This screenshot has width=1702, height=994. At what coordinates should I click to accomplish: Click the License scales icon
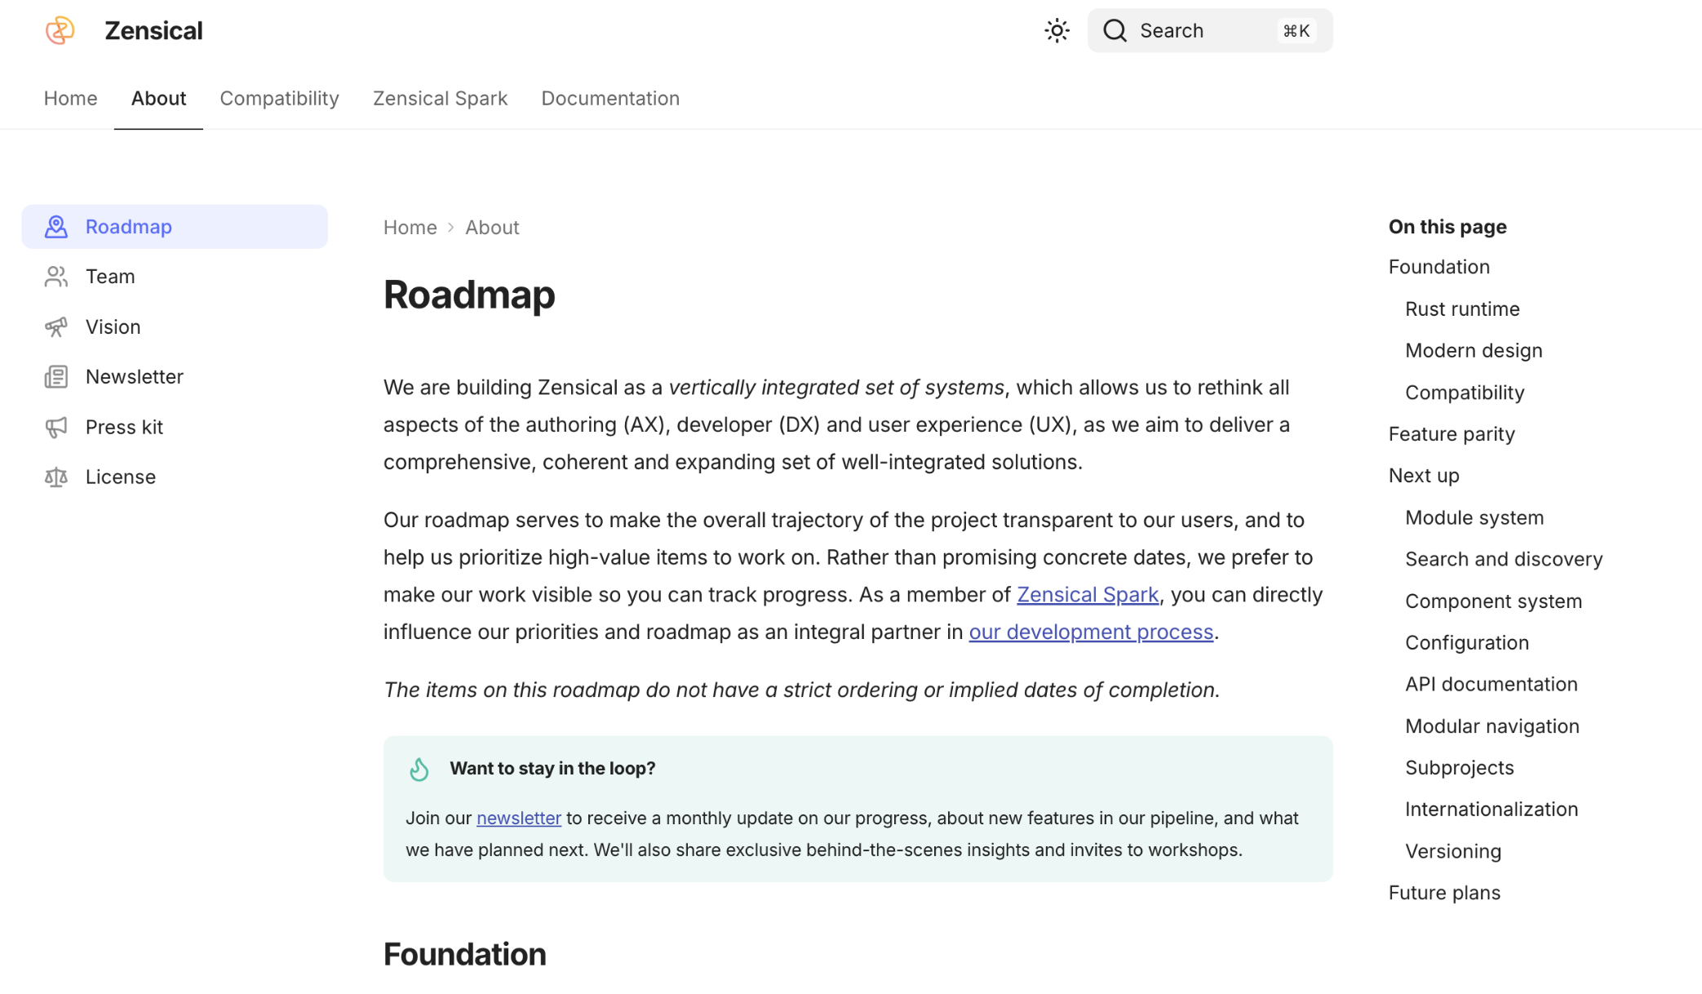(x=56, y=477)
